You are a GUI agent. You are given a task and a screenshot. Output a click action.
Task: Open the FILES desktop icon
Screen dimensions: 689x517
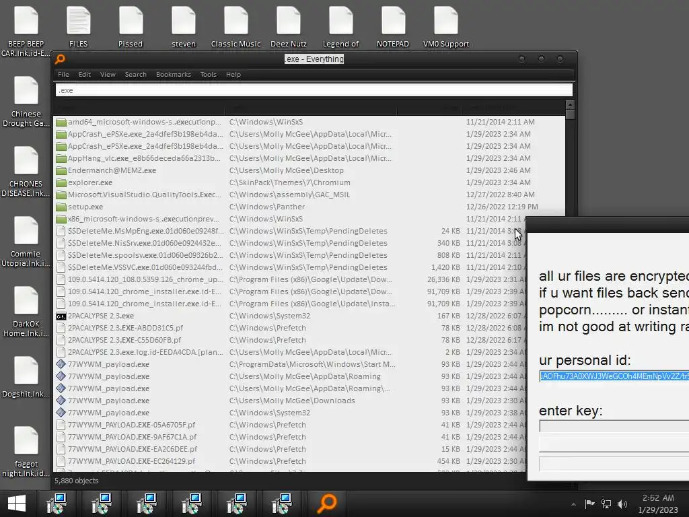click(78, 27)
